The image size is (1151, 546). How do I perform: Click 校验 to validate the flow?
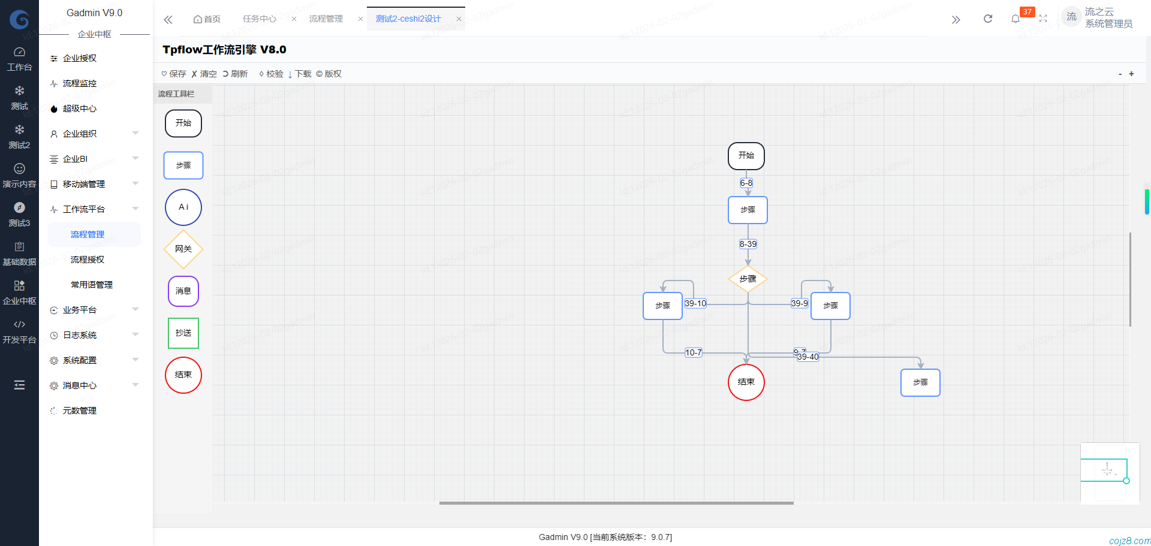[271, 74]
